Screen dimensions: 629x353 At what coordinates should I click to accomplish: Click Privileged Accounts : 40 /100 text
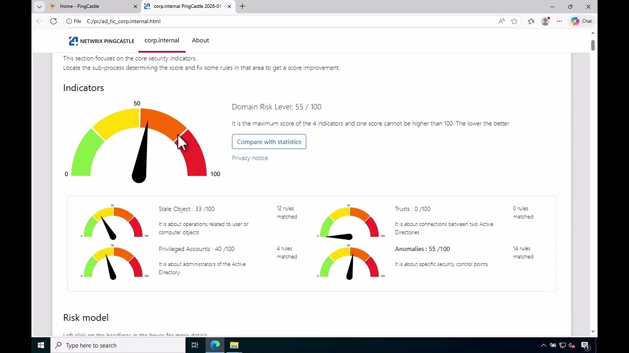pyautogui.click(x=197, y=249)
